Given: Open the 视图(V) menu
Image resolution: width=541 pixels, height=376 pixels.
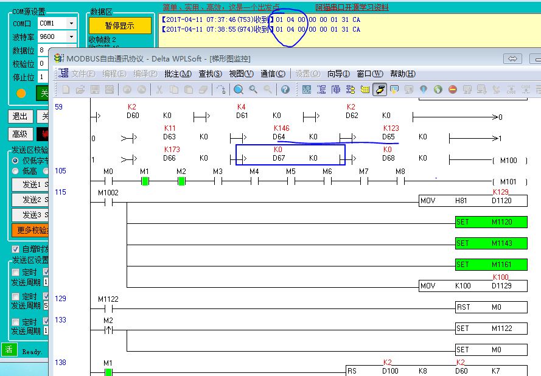Looking at the screenshot, I should click(241, 74).
